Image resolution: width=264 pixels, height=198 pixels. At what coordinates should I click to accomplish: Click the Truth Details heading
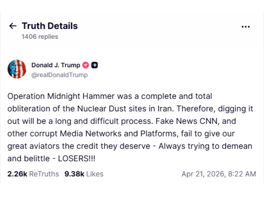[49, 26]
